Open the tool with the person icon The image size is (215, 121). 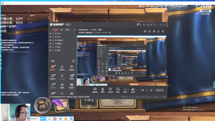pyautogui.click(x=62, y=68)
